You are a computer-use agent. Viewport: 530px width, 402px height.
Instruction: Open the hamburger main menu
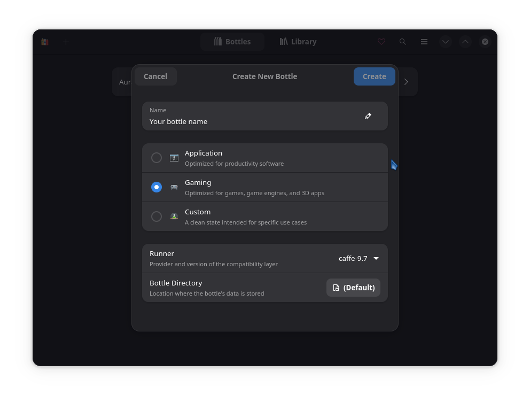pyautogui.click(x=424, y=42)
